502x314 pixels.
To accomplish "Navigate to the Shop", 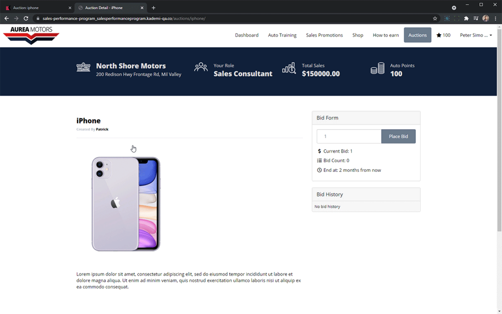I will [358, 35].
